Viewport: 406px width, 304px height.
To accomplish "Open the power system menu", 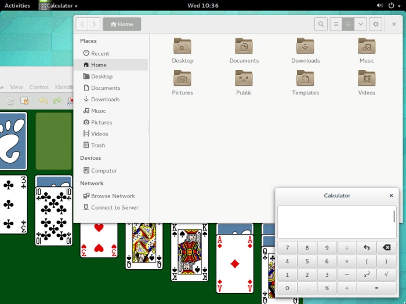I will (394, 5).
